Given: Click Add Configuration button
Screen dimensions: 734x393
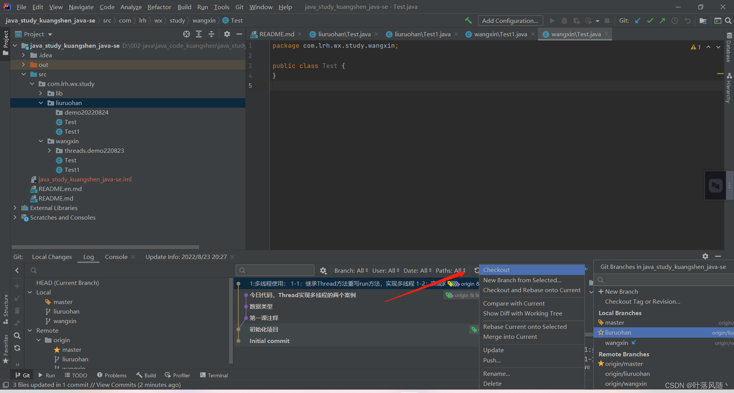Looking at the screenshot, I should (x=510, y=21).
